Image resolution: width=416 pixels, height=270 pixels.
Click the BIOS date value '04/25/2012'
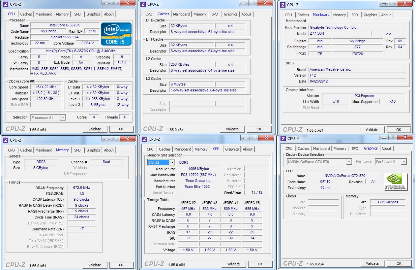tap(357, 81)
